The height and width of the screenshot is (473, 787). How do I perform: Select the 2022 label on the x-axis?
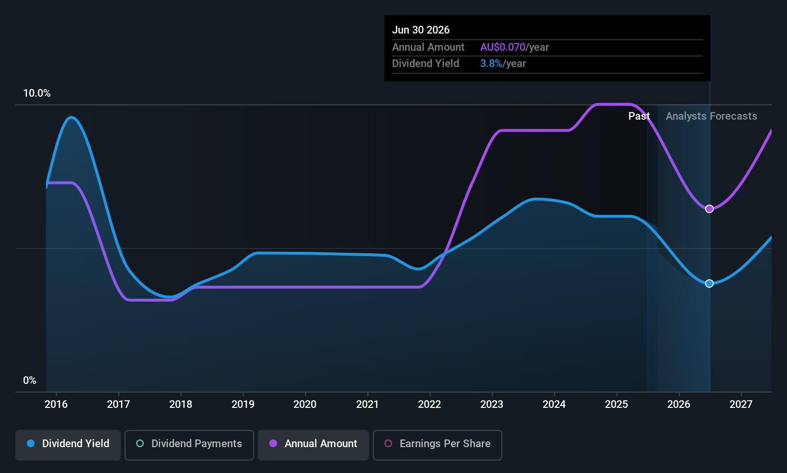(x=429, y=404)
